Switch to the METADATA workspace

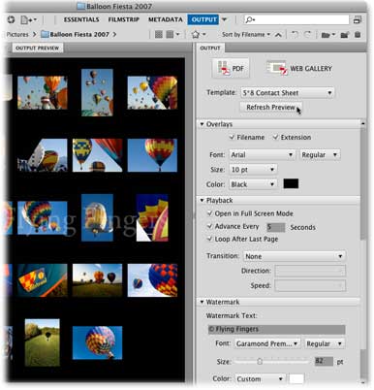166,19
